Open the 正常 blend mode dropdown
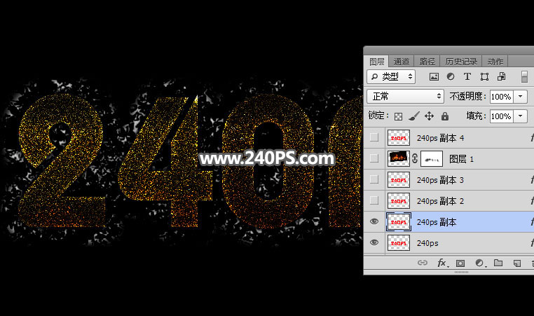Screen dimensions: 534x316 tap(405, 97)
